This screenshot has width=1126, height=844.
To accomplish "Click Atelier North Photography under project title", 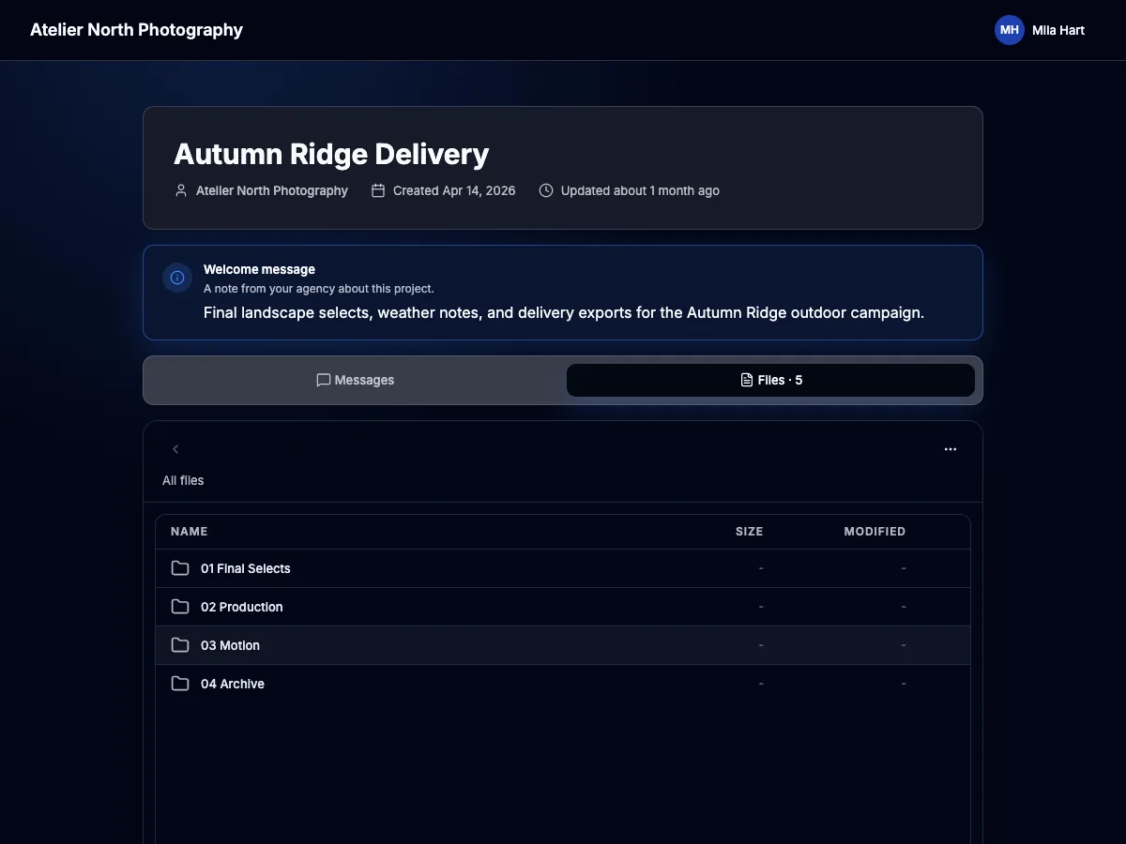I will click(x=272, y=190).
